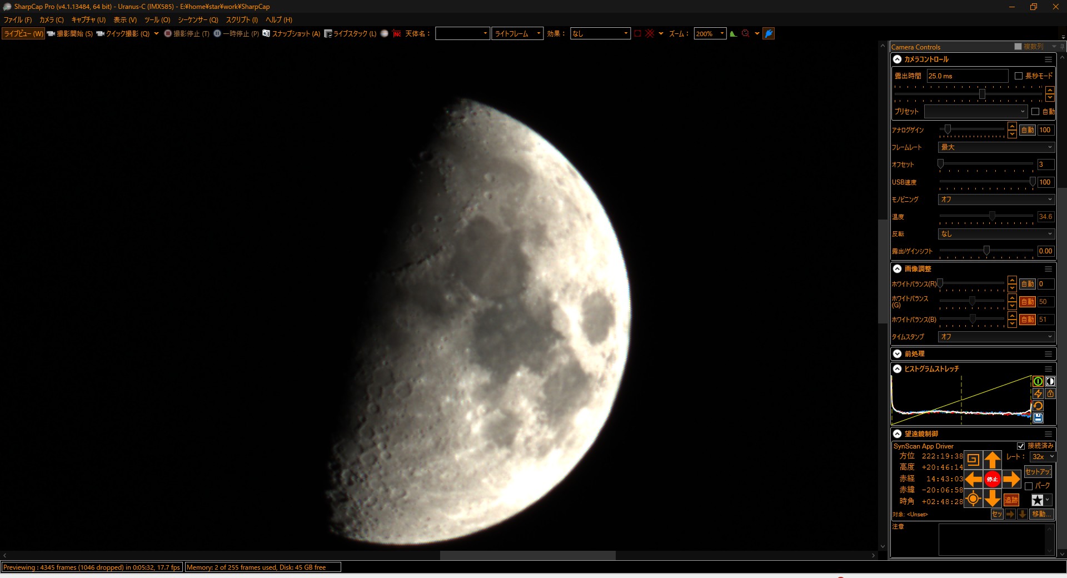
Task: Click the green histogram icon in toolbar
Action: tap(734, 34)
